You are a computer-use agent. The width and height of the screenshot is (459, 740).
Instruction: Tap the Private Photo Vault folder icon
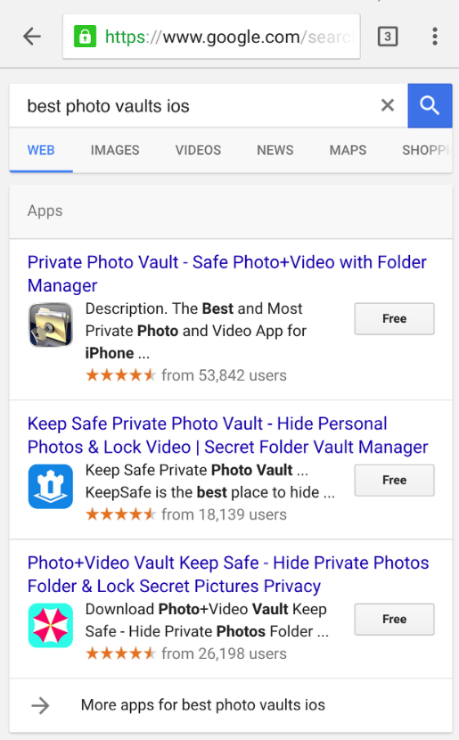[51, 325]
